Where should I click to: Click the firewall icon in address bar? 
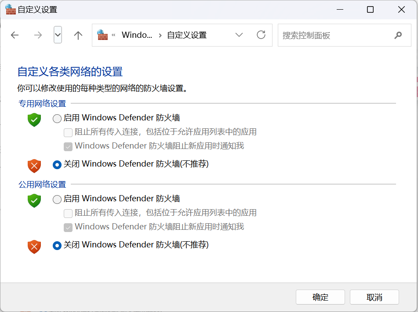click(x=102, y=35)
